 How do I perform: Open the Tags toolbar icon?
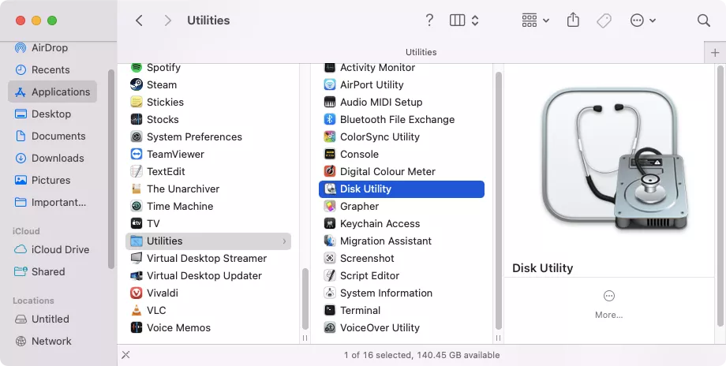(x=604, y=21)
